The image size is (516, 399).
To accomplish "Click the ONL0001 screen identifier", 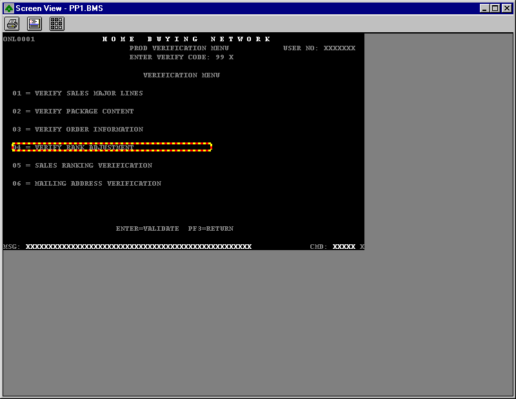I will 19,39.
